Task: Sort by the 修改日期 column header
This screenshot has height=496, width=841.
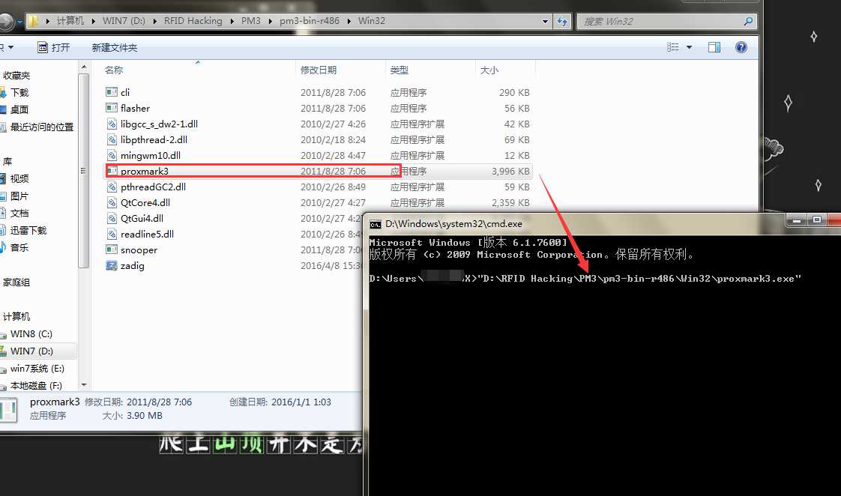Action: pyautogui.click(x=319, y=70)
